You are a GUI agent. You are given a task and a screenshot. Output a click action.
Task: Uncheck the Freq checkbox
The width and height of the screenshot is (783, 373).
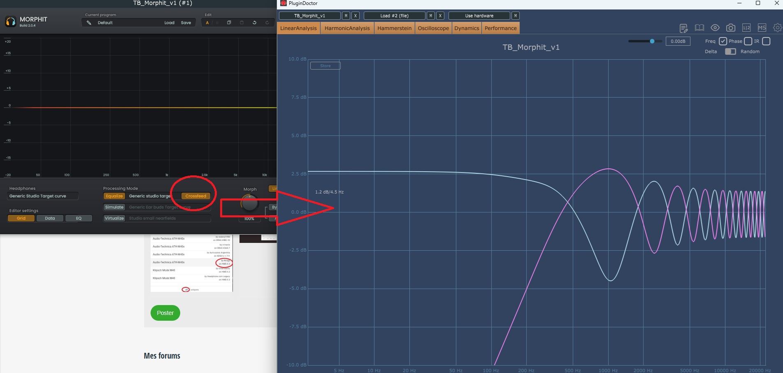tap(723, 41)
